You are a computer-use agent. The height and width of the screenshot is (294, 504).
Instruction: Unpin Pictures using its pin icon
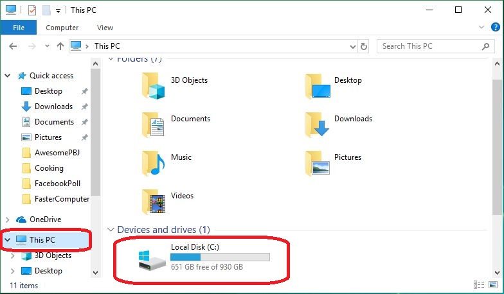tap(85, 137)
